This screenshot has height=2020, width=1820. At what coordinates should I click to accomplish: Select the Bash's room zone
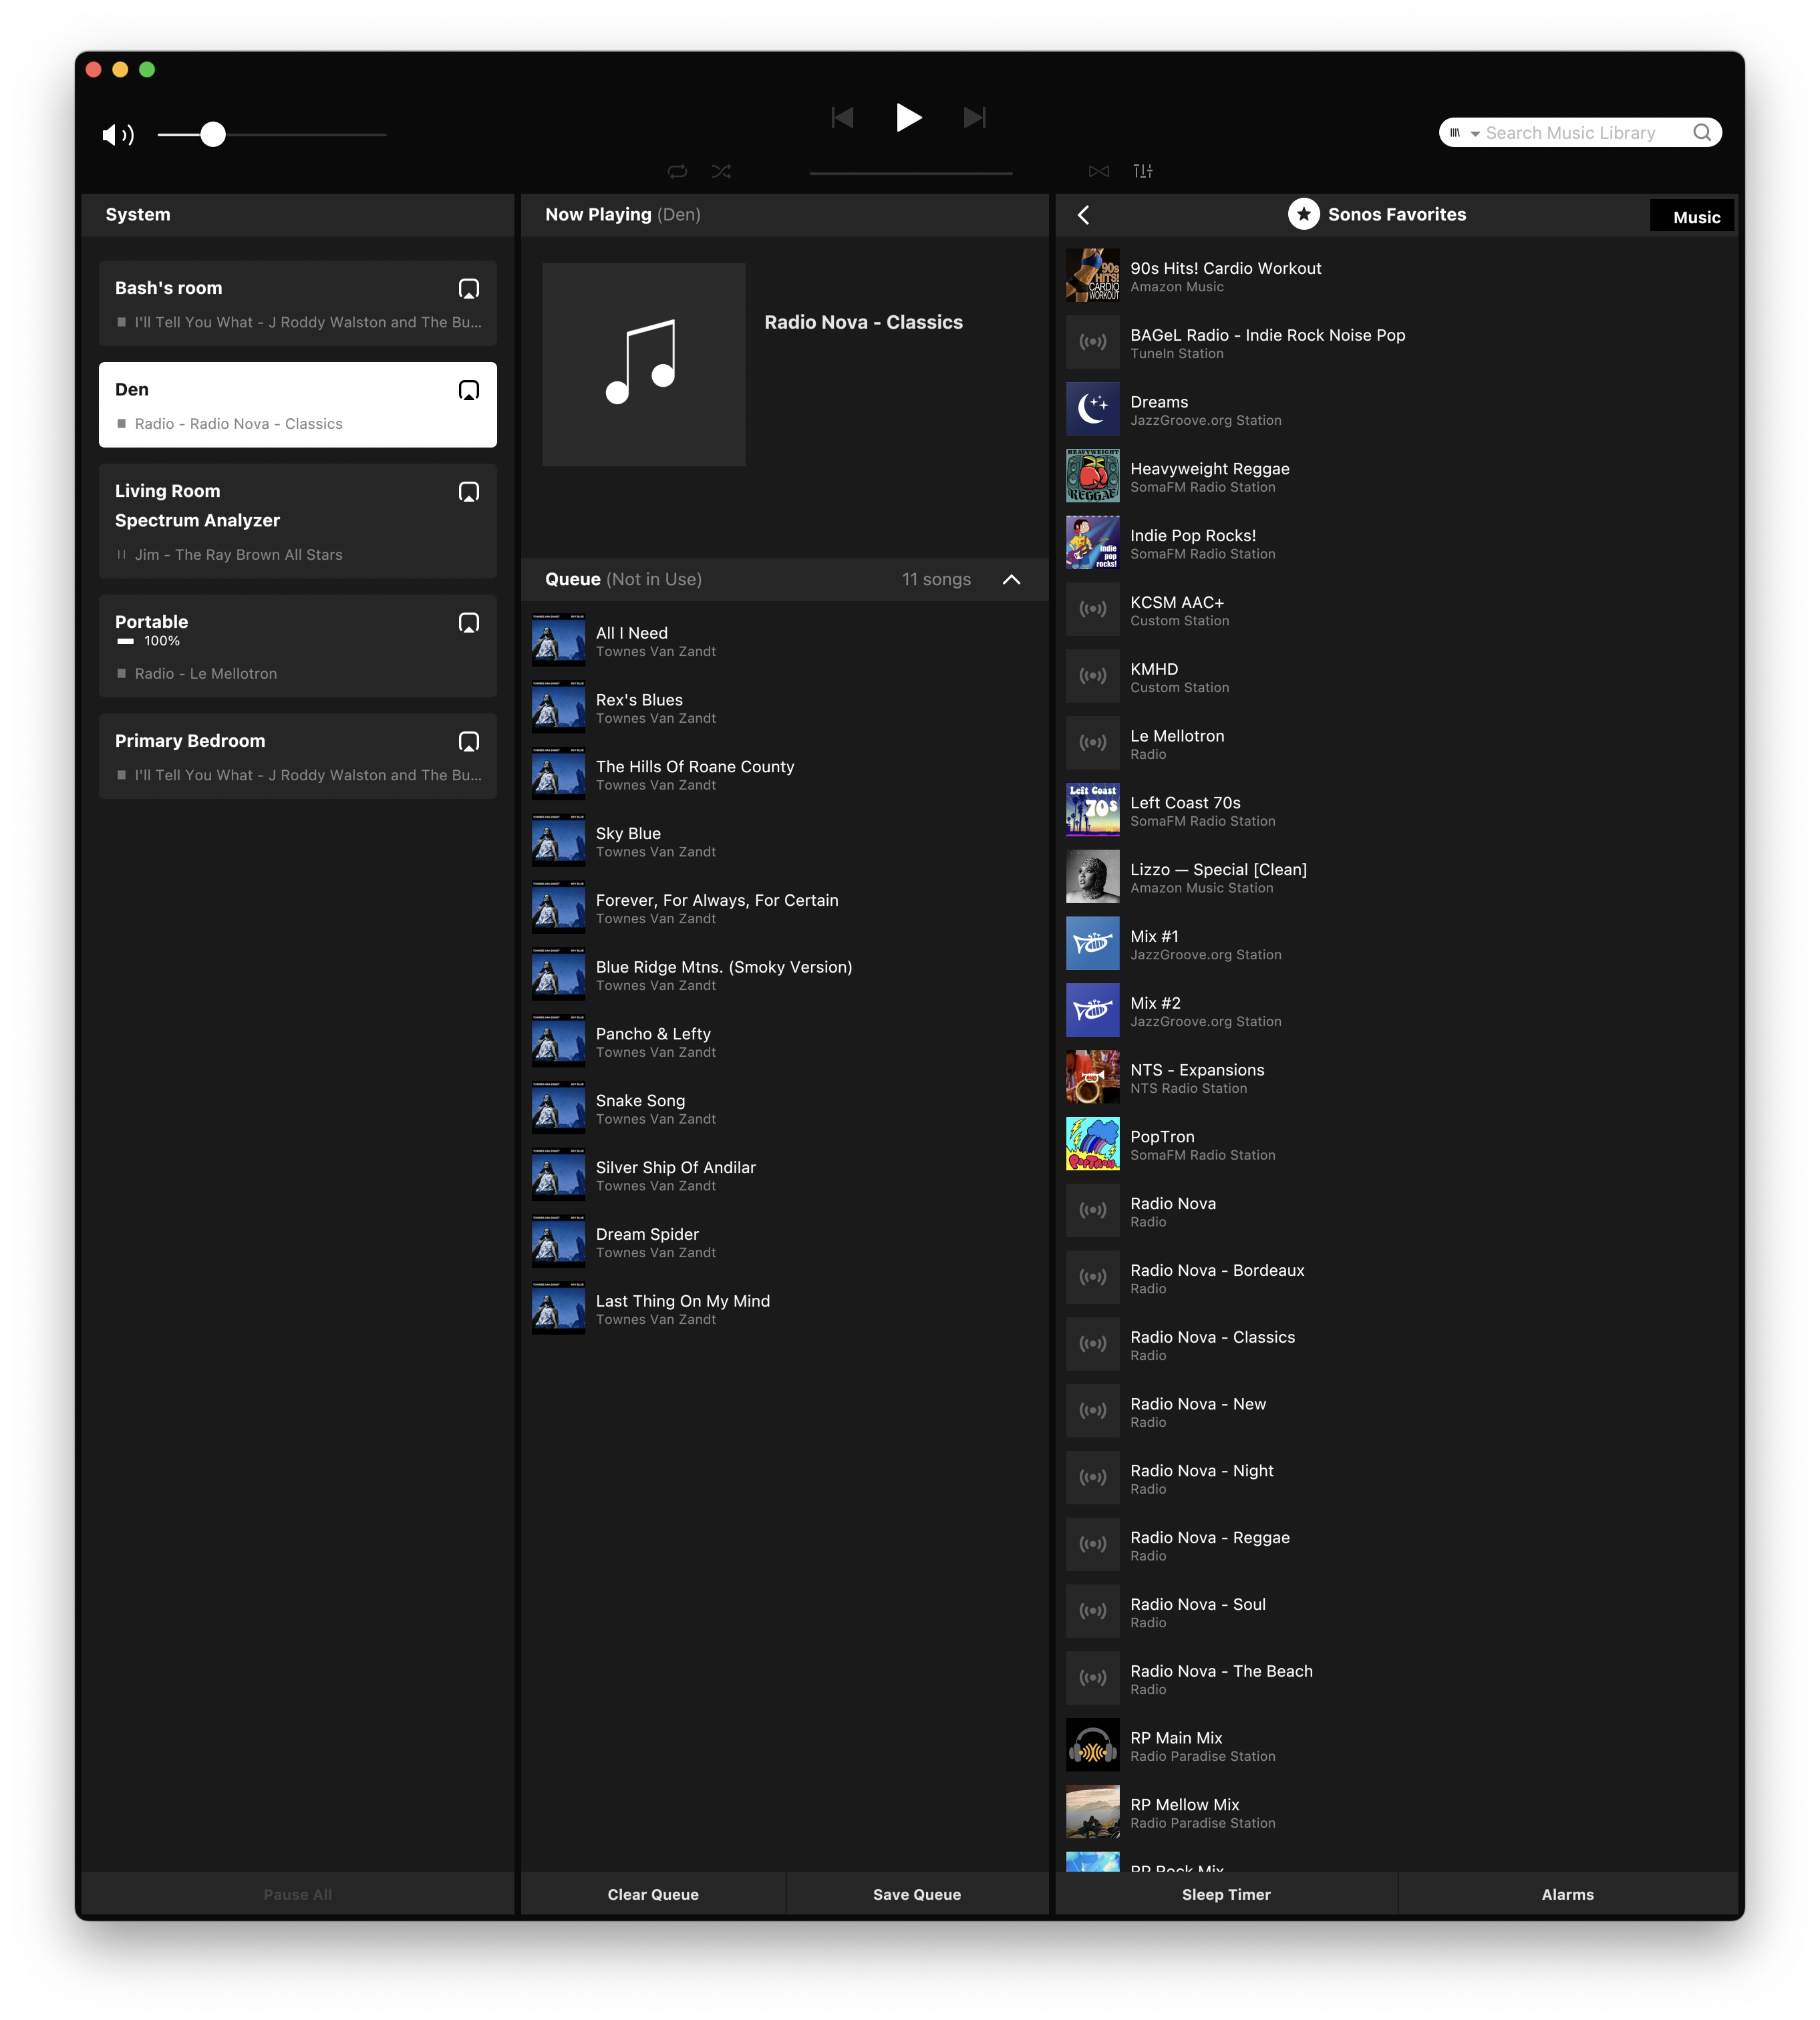298,304
